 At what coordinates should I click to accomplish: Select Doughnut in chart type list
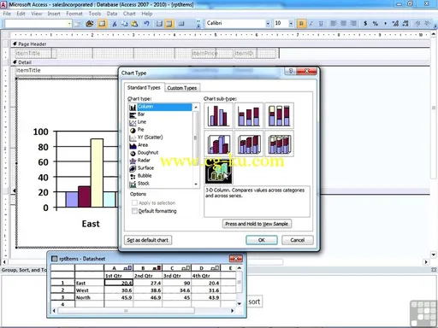[x=161, y=153]
